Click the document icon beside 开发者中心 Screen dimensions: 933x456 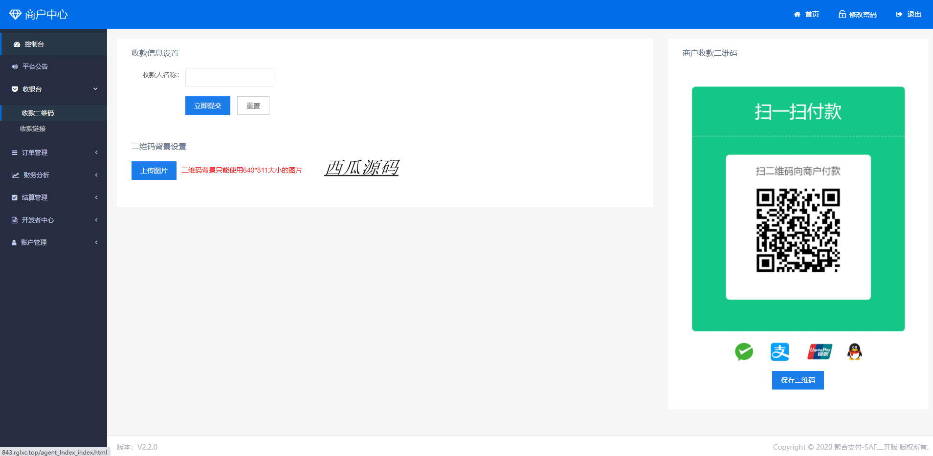tap(15, 220)
